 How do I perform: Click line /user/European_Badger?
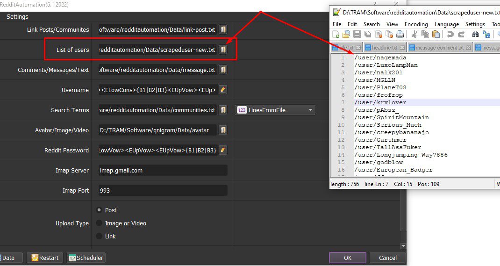coord(393,170)
